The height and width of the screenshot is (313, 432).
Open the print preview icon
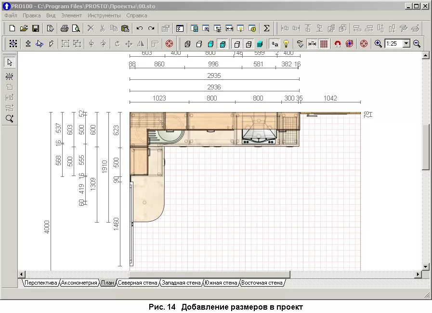coord(76,28)
